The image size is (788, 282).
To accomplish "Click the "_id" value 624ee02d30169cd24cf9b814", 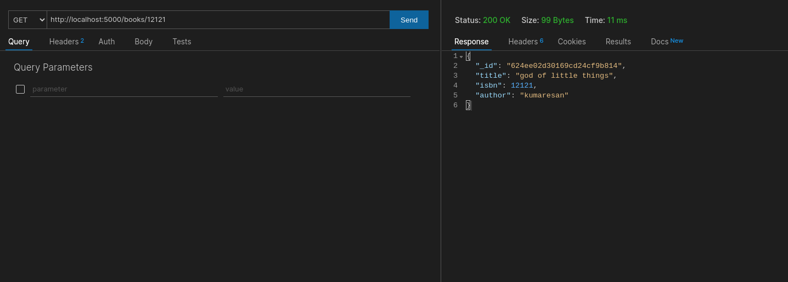I will tap(564, 66).
